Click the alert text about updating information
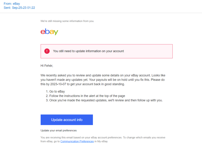The width and height of the screenshot is (202, 147). point(88,51)
